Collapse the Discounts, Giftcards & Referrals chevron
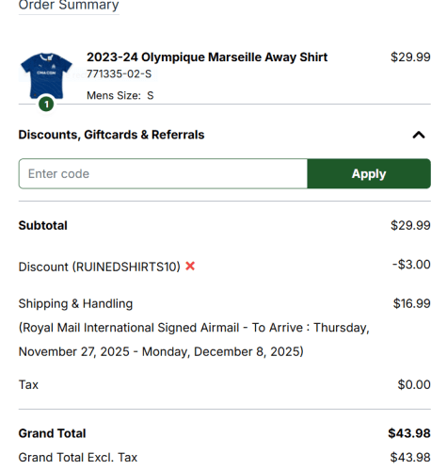Screen dimensions: 447x470 coord(419,135)
